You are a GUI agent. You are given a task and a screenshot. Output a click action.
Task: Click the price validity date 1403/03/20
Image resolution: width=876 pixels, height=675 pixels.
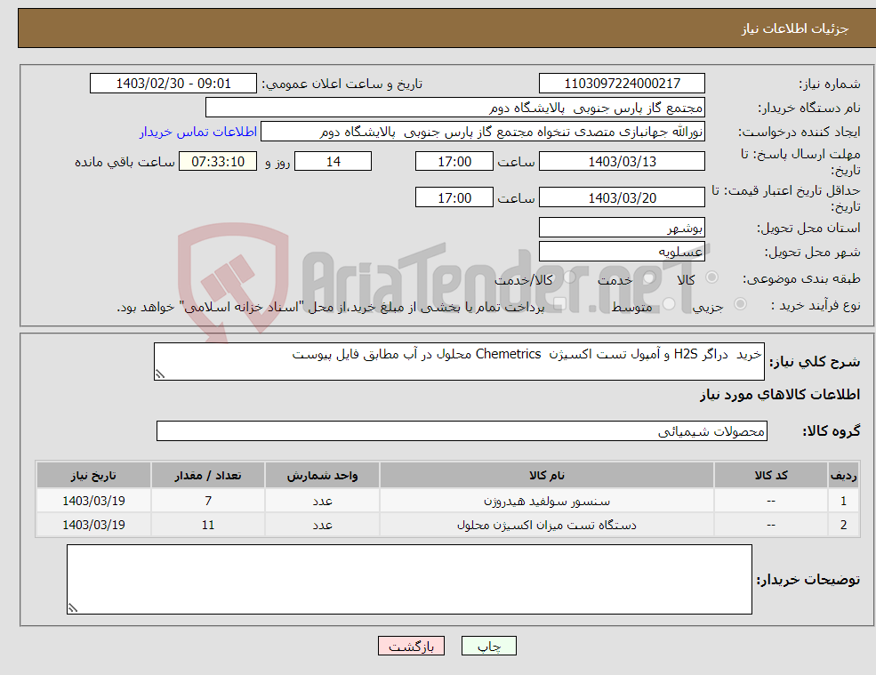click(622, 197)
